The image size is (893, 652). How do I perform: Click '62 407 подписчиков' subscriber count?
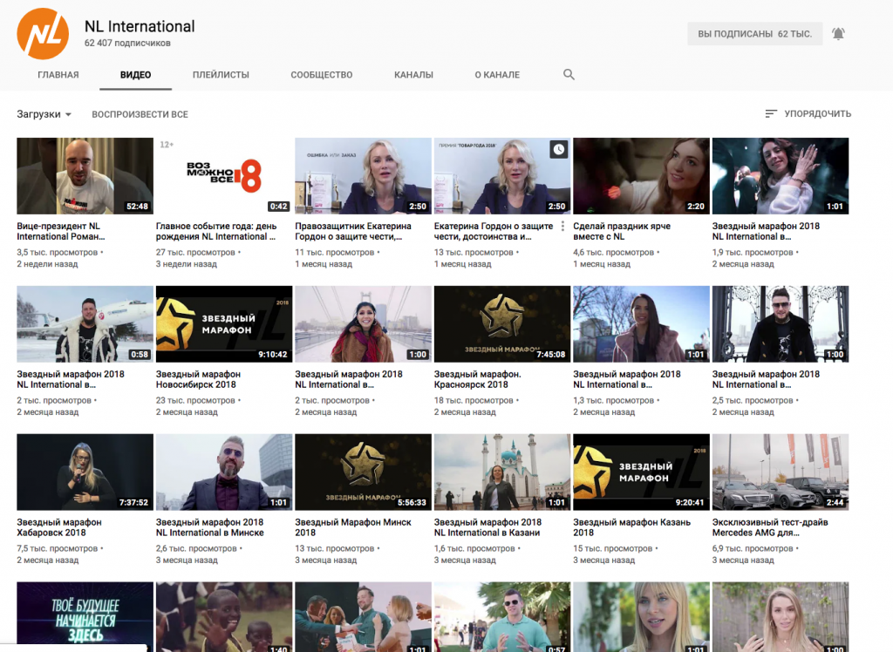coord(127,44)
